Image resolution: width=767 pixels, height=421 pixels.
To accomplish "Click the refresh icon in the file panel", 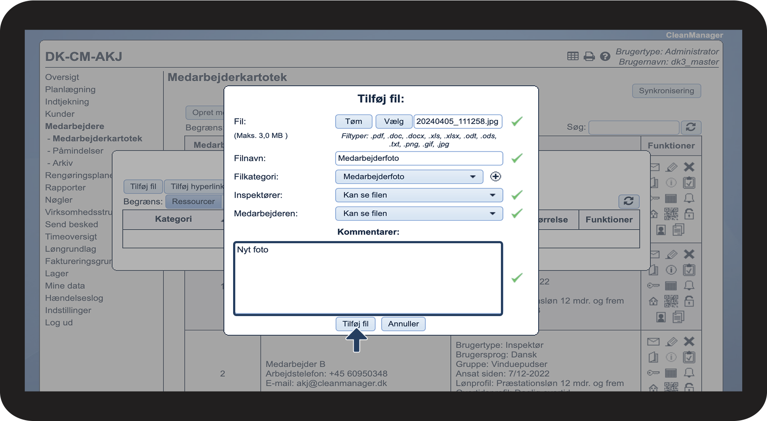I will coord(629,201).
